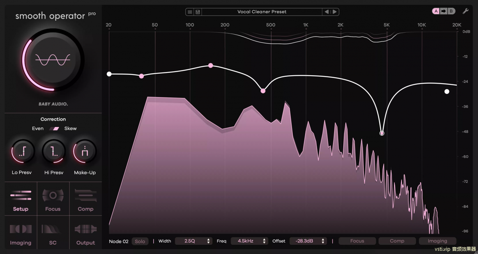Select the Skew correction label
Viewport: 478px width, 254px height.
tap(71, 129)
